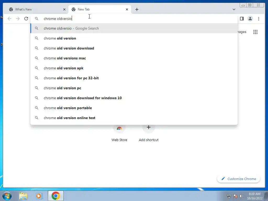Click the browser Back arrow
The width and height of the screenshot is (268, 201).
coord(9,19)
